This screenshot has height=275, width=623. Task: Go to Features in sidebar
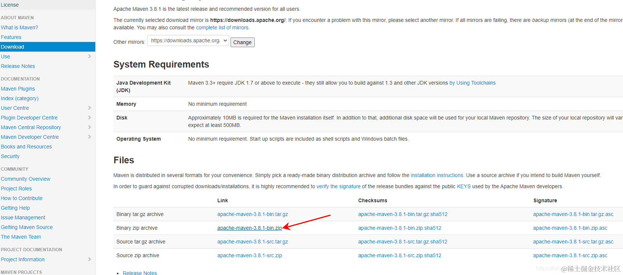(x=11, y=37)
